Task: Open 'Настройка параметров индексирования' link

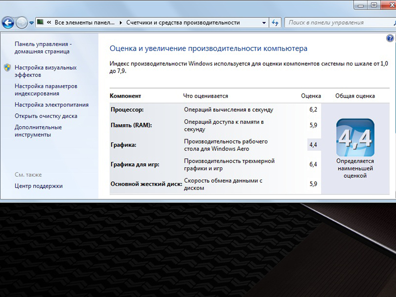Action: (x=46, y=90)
